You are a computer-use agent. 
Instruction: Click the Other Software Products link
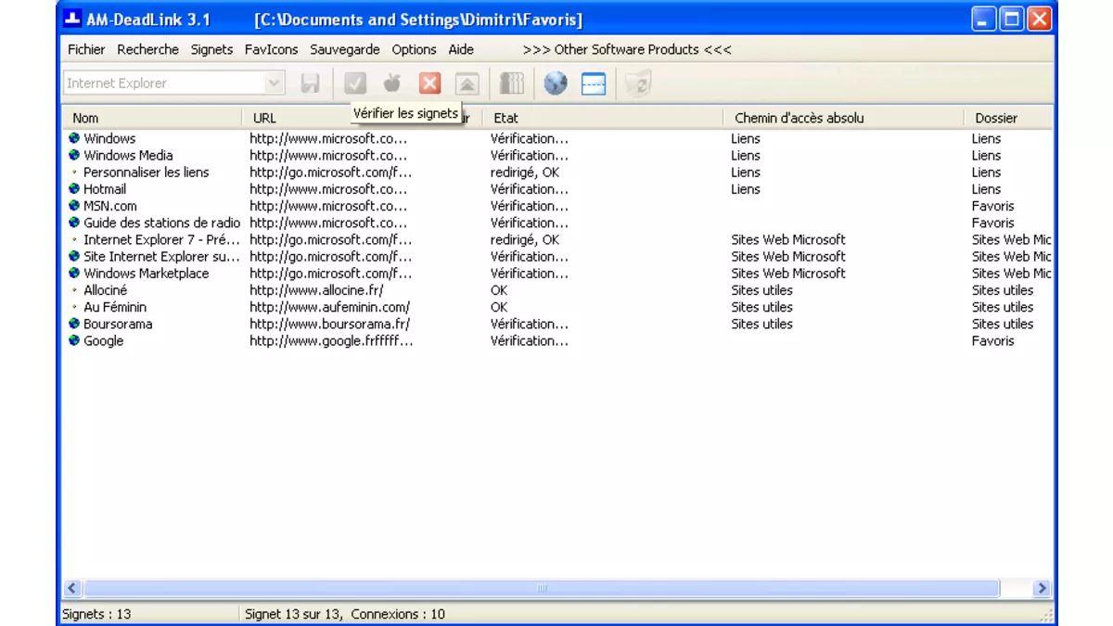(627, 49)
